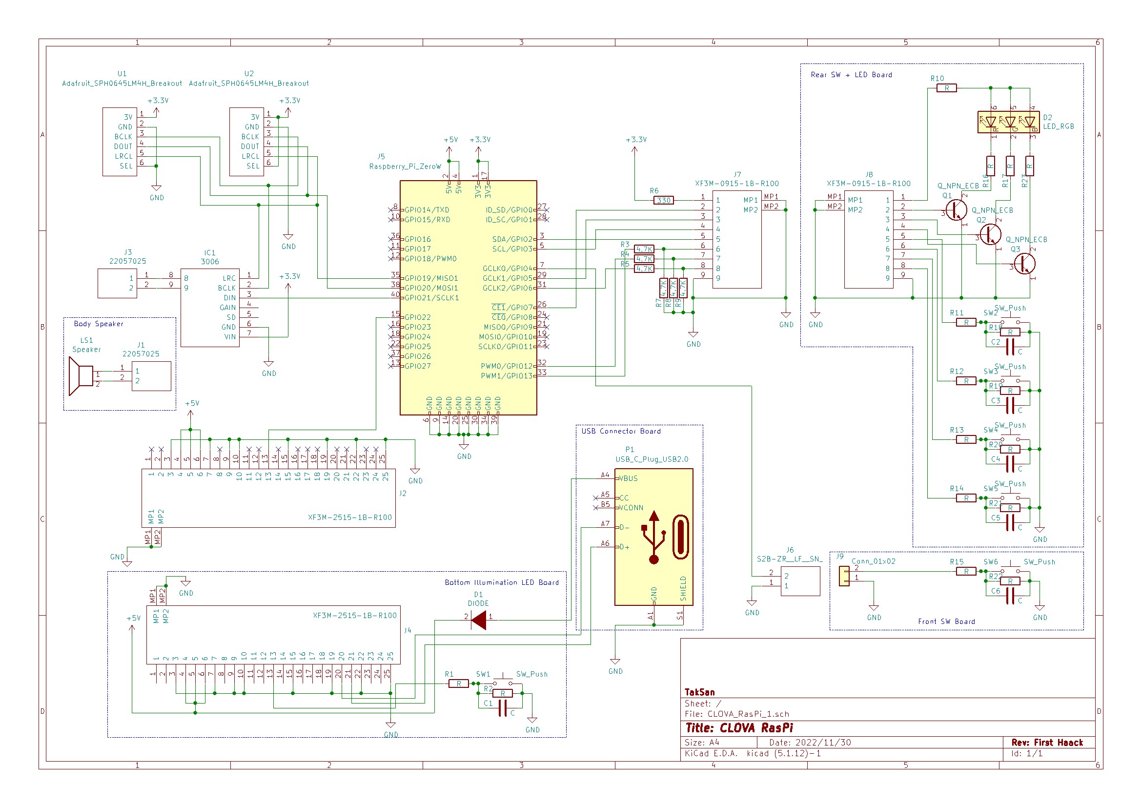Click the D2 LED_RGB component
Image resolution: width=1141 pixels, height=807 pixels.
click(1009, 123)
